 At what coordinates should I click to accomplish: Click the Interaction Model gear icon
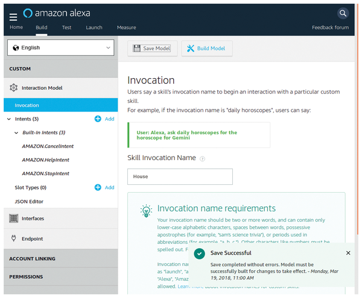(x=14, y=88)
